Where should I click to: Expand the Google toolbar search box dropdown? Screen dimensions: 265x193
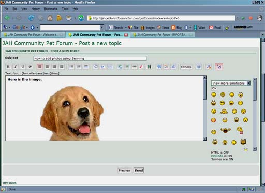coord(102,27)
